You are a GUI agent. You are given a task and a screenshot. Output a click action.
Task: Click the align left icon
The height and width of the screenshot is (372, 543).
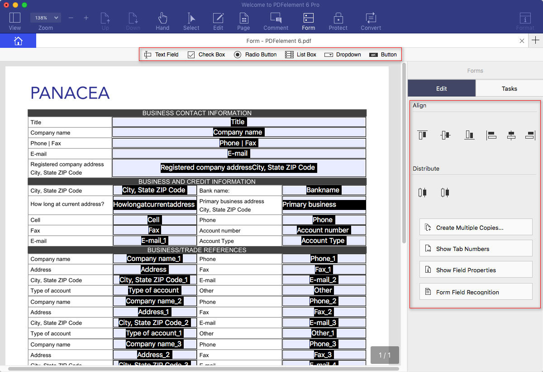click(x=491, y=135)
